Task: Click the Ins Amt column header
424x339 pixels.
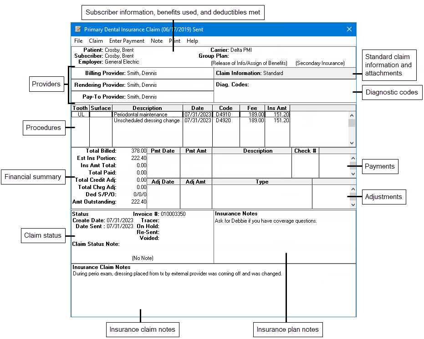Action: tap(277, 108)
